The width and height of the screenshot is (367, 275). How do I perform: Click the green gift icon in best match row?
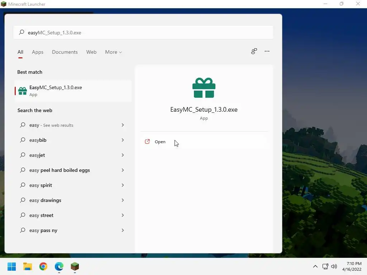click(x=23, y=91)
